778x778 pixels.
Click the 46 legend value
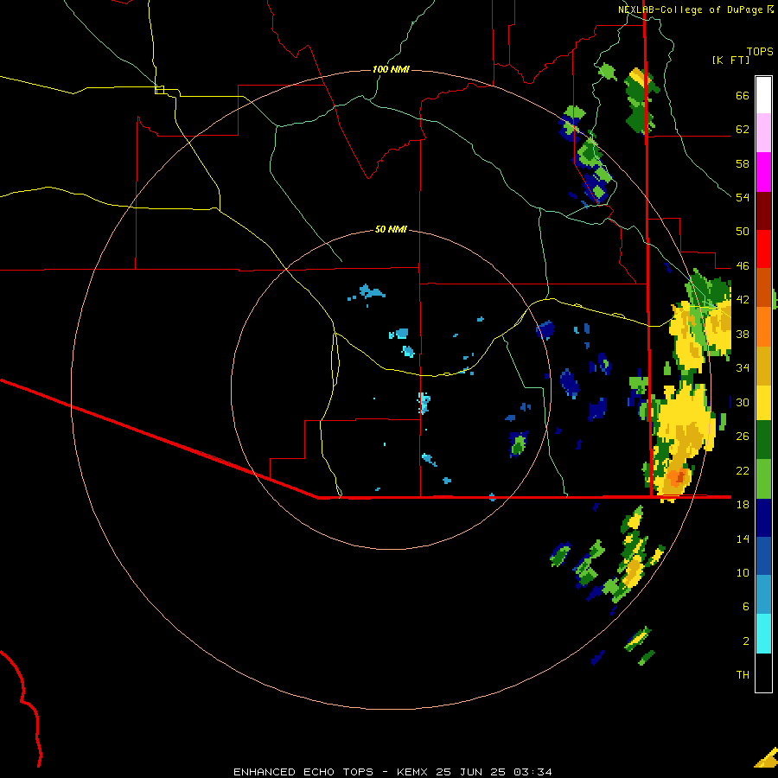(743, 266)
